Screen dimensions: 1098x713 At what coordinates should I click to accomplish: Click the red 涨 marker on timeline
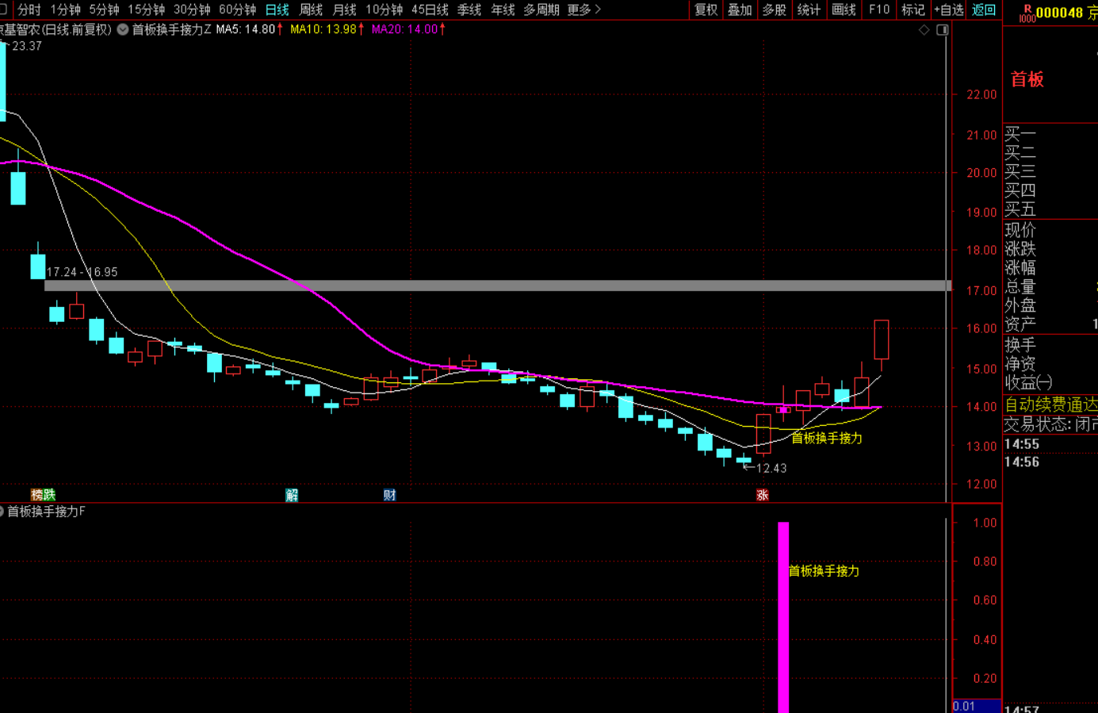pyautogui.click(x=763, y=495)
